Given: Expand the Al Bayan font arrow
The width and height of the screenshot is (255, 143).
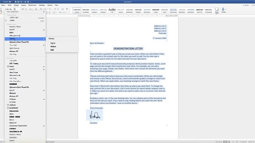Looking at the screenshot, I should point(44,99).
